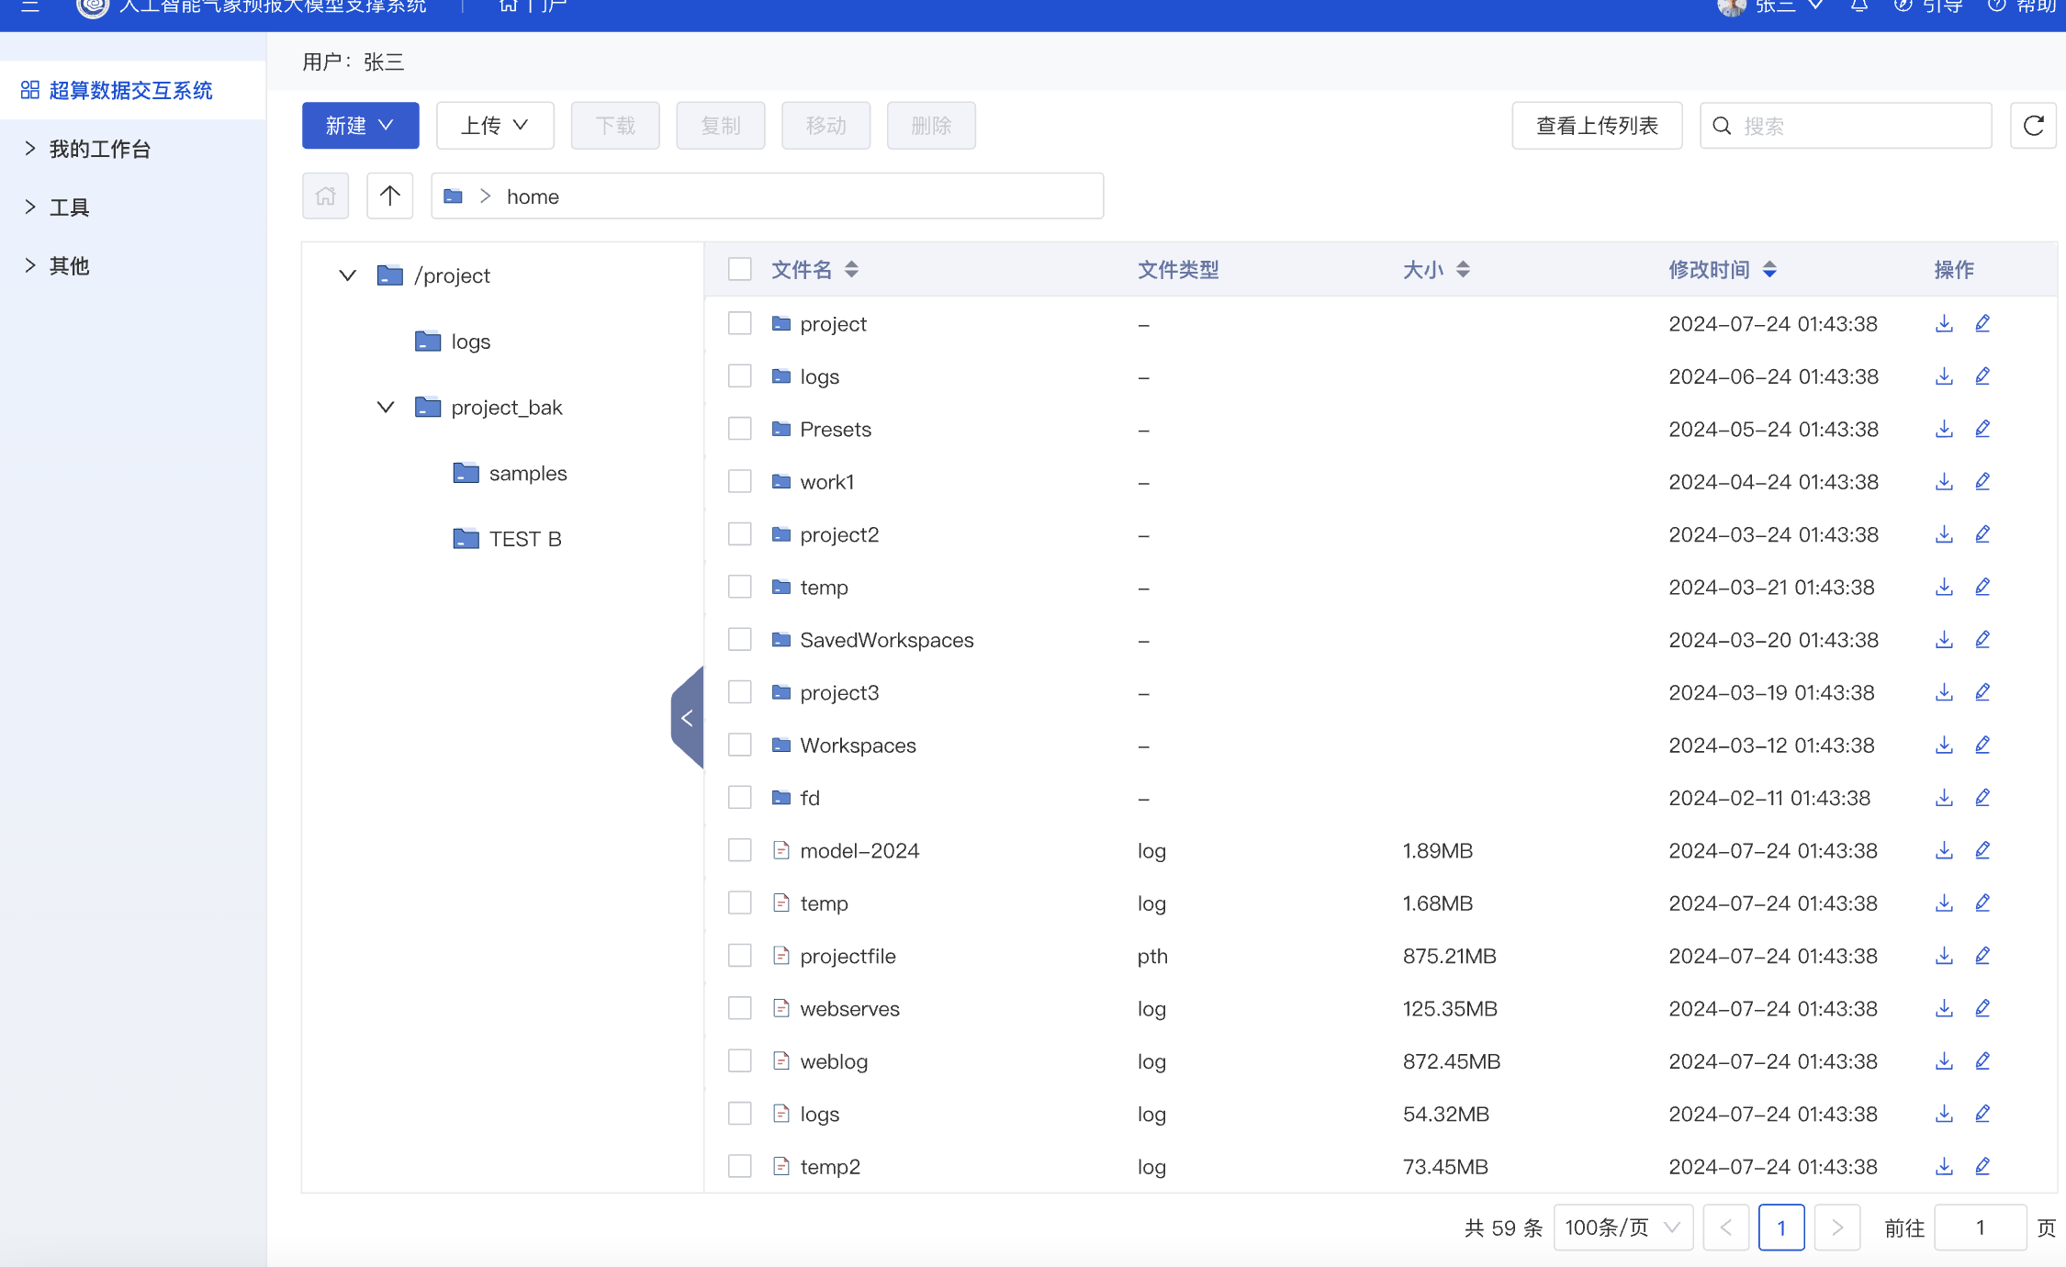
Task: Sort the list by modified time
Action: click(x=1768, y=269)
